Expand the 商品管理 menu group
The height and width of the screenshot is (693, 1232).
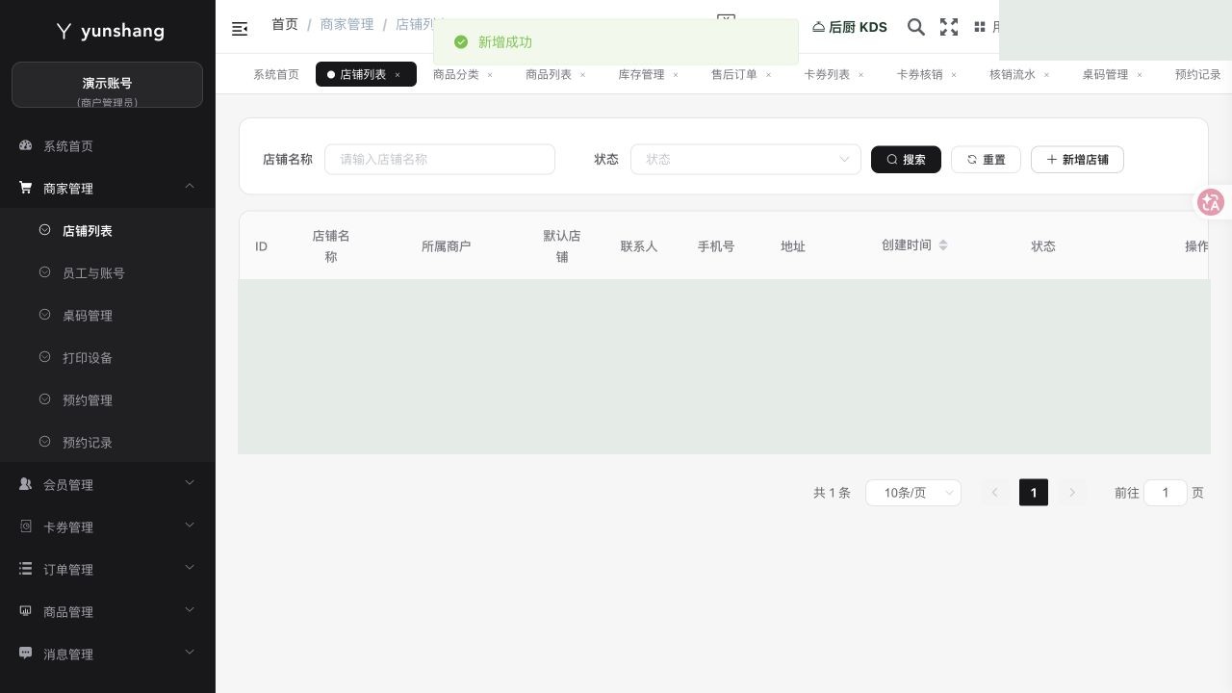pyautogui.click(x=190, y=610)
